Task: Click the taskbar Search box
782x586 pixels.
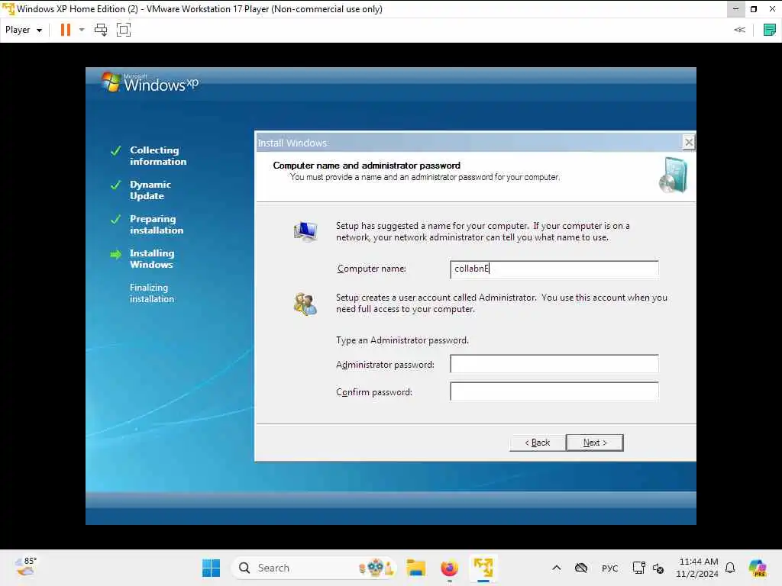Action: point(314,568)
